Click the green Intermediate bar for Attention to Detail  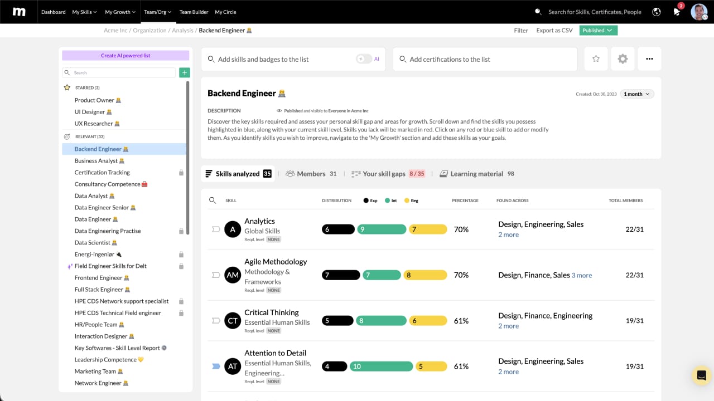pyautogui.click(x=382, y=366)
